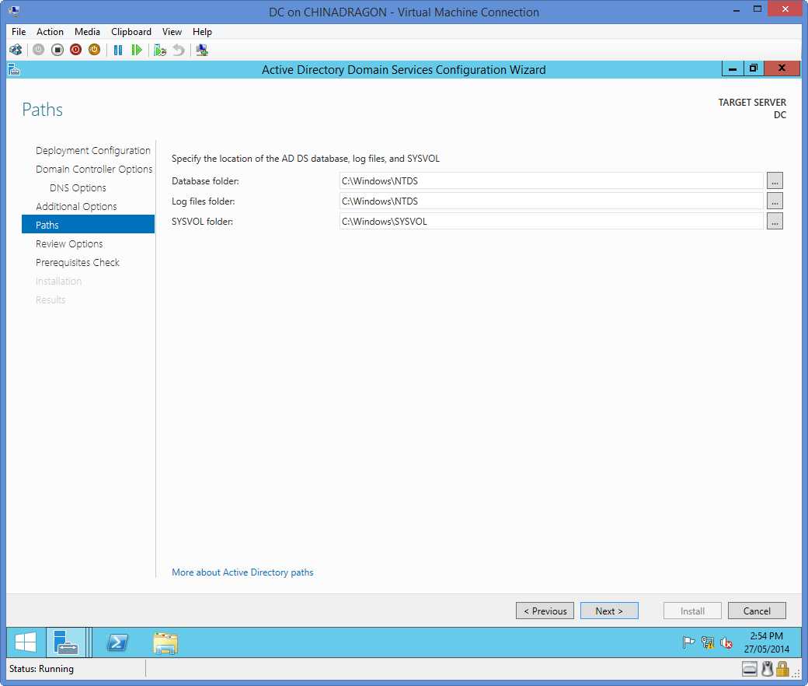Browse for the SYSVOL folder
Screen dimensions: 808x686
[x=775, y=221]
